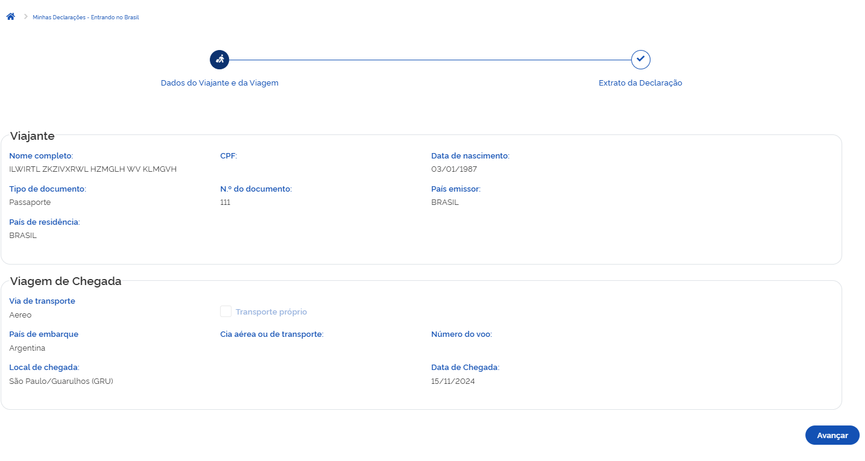Click the Nome completo value text
This screenshot has height=461, width=865.
(93, 169)
